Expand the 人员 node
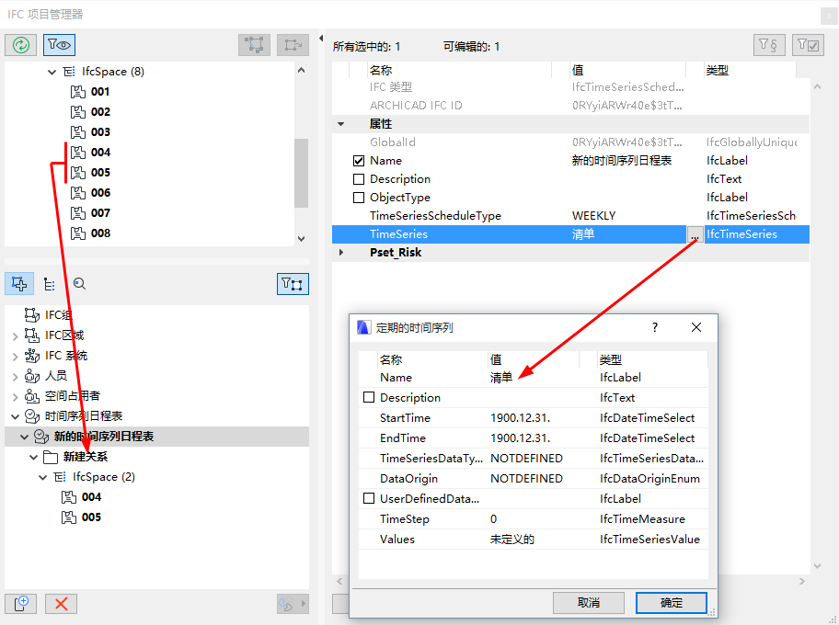The width and height of the screenshot is (839, 625). 15,377
